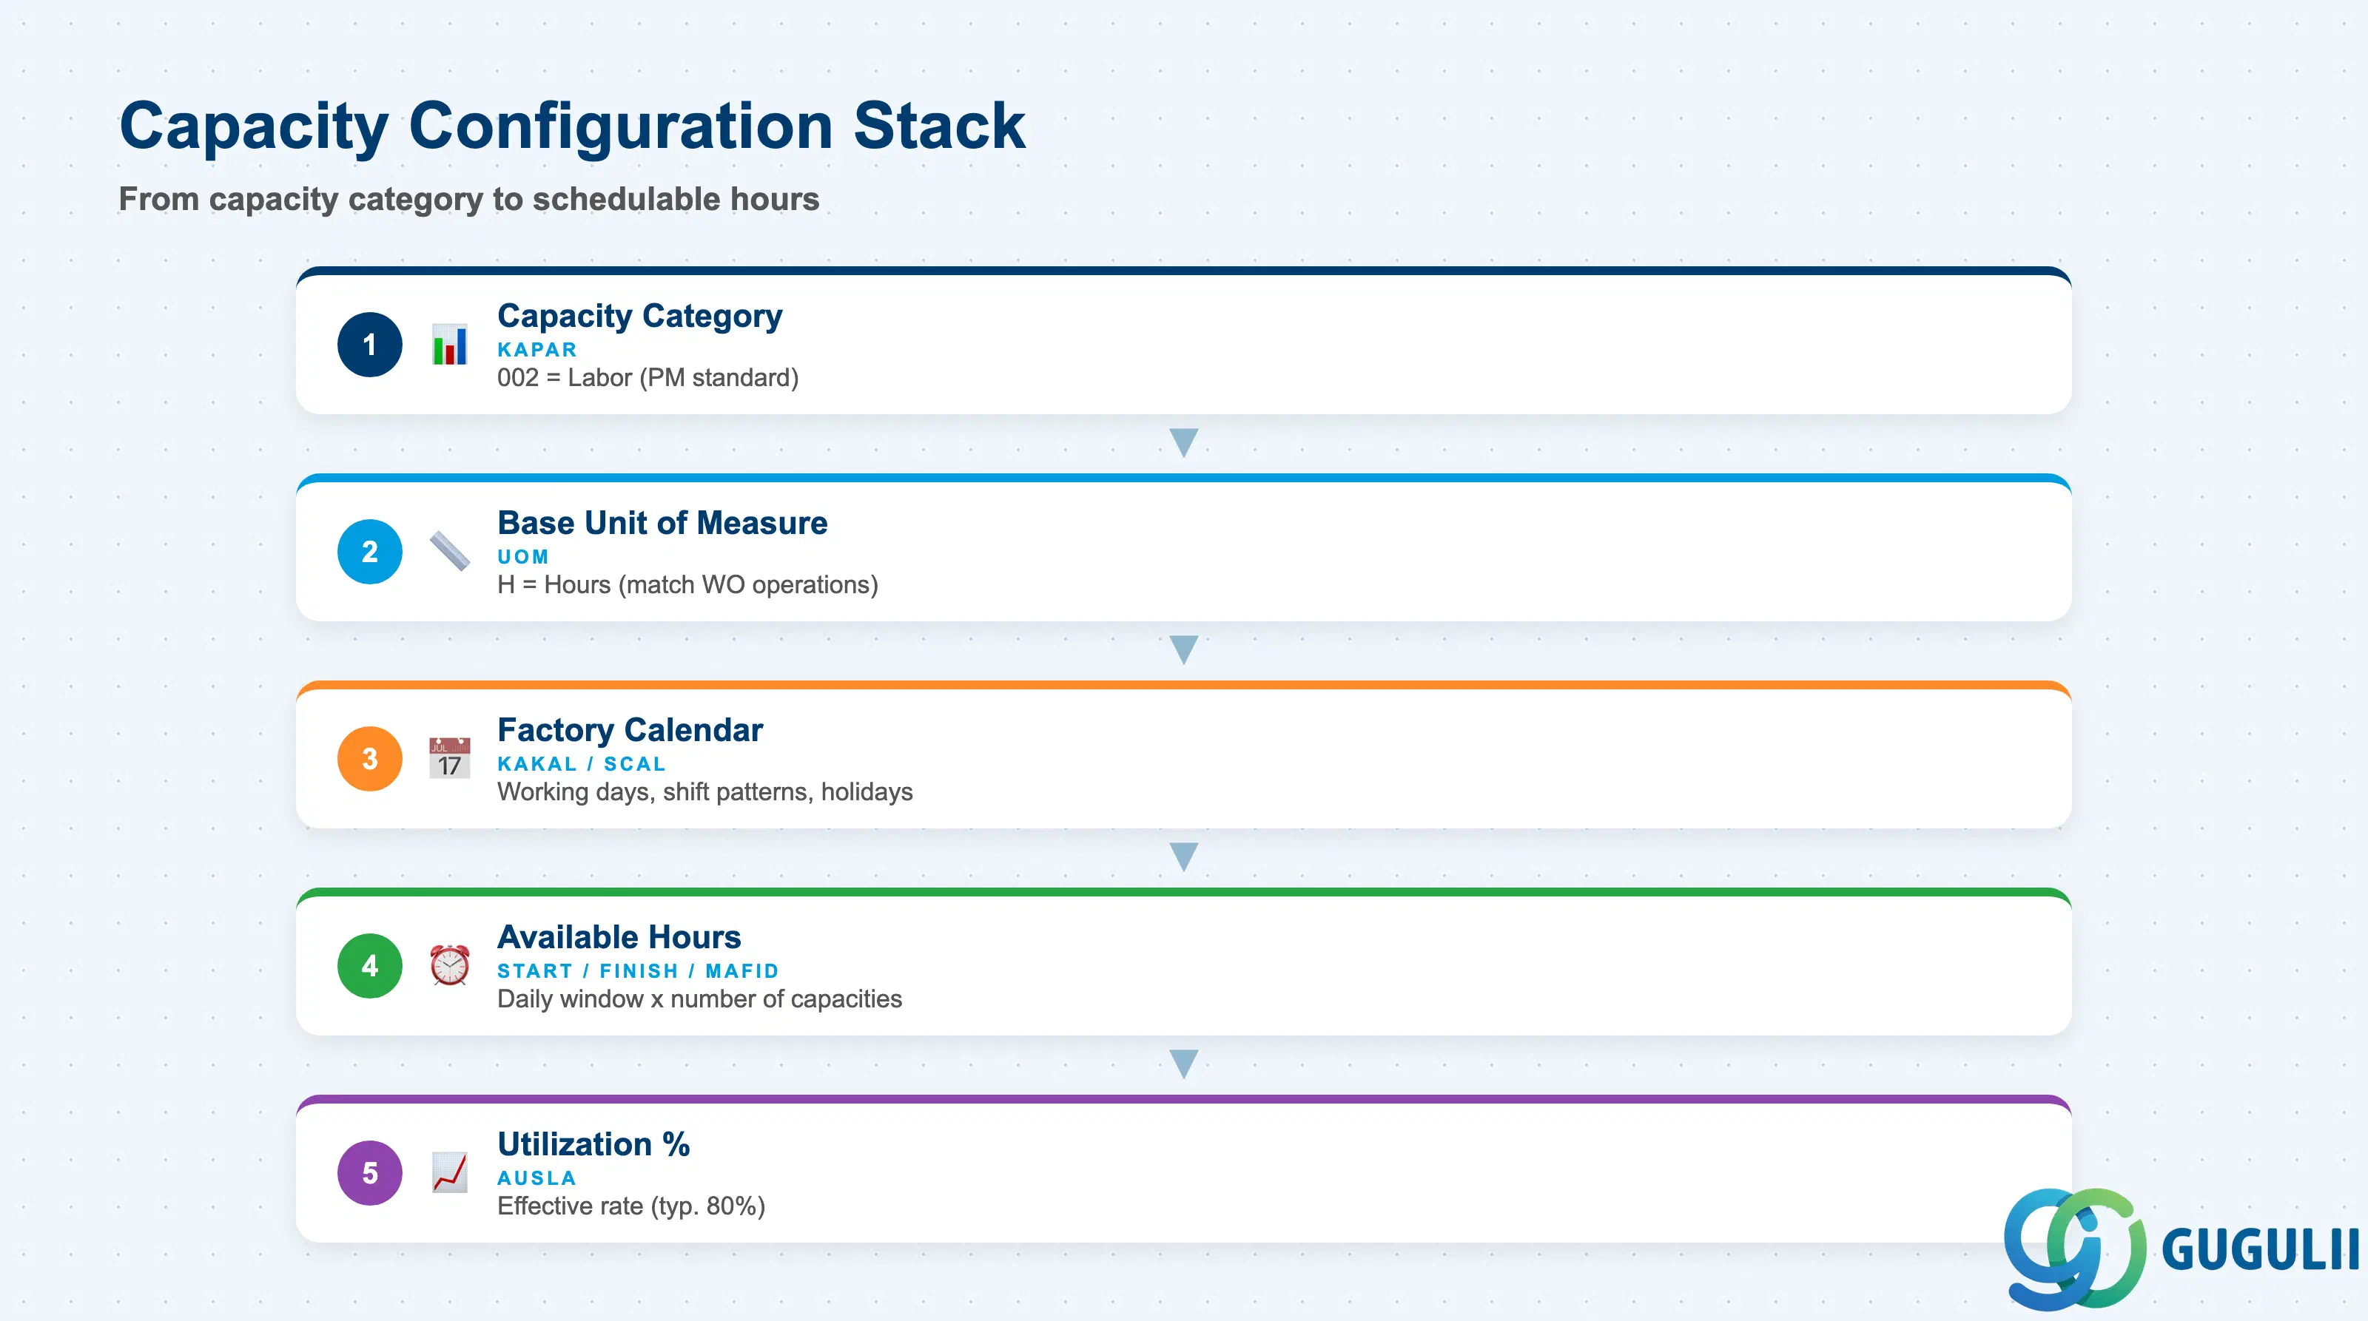Click the 'Capacity Configuration Stack' title
This screenshot has height=1321, width=2368.
coord(572,126)
